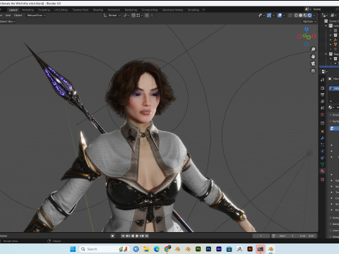Open the overlays options dropdown arrow

point(284,16)
